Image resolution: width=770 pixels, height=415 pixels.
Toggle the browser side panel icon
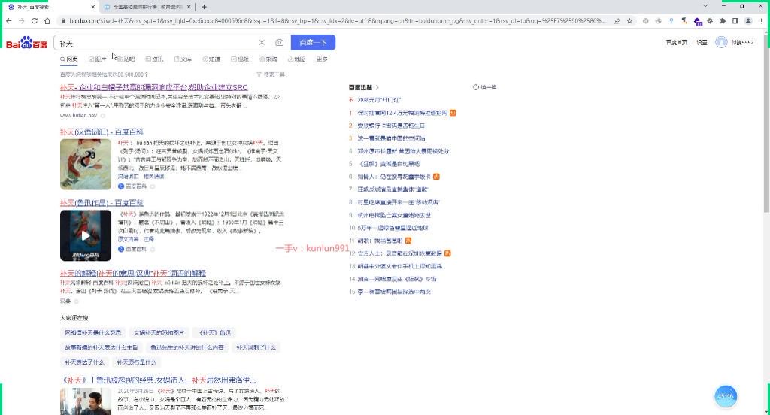tap(735, 20)
